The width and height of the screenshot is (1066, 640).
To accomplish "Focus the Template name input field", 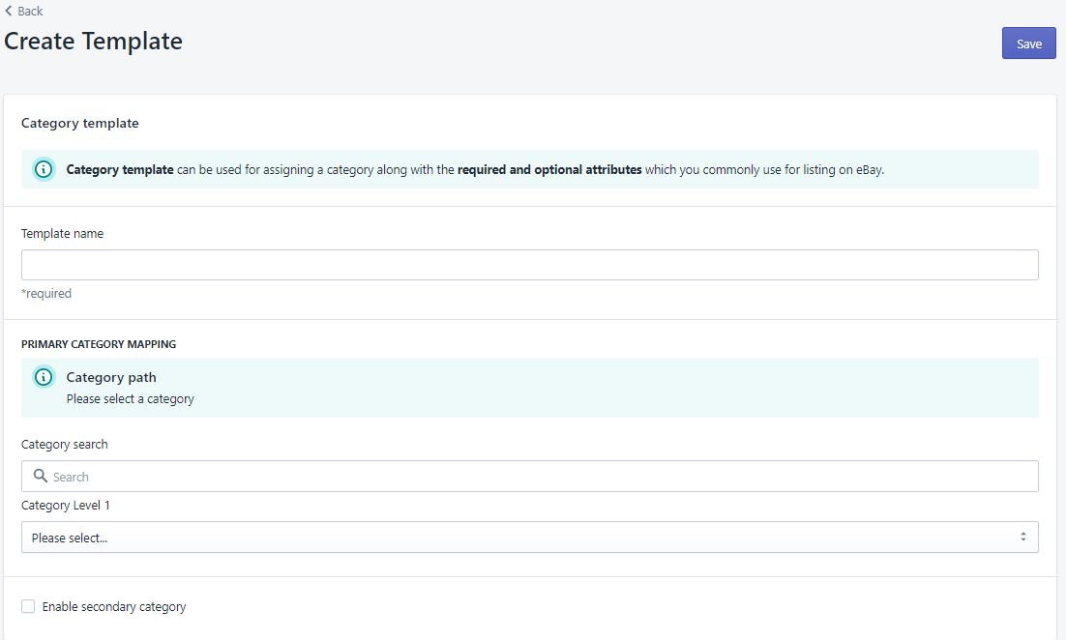I will (x=529, y=265).
